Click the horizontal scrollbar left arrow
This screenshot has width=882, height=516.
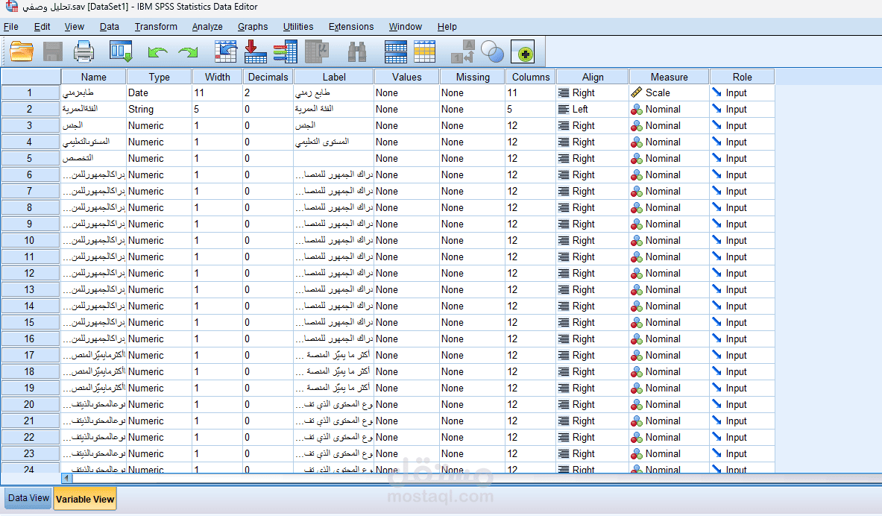pos(66,478)
